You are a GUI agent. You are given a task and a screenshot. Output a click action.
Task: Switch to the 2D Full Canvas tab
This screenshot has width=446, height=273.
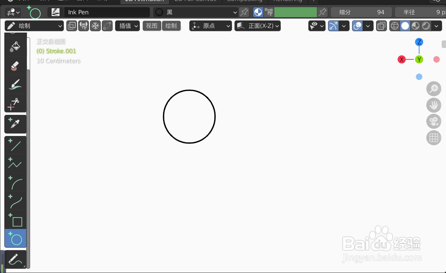tap(195, 1)
